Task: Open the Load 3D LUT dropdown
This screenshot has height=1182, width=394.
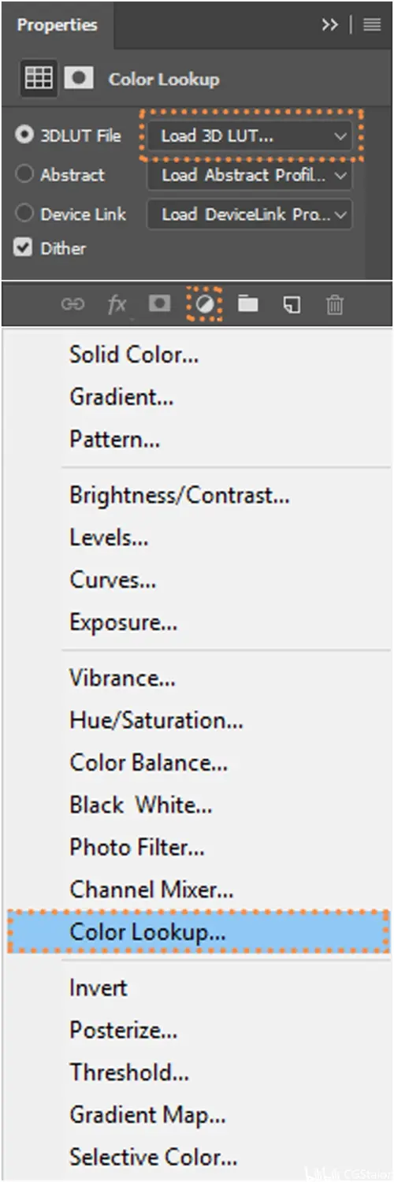Action: (251, 136)
